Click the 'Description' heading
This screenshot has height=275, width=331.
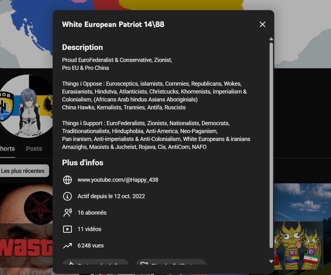pos(82,47)
